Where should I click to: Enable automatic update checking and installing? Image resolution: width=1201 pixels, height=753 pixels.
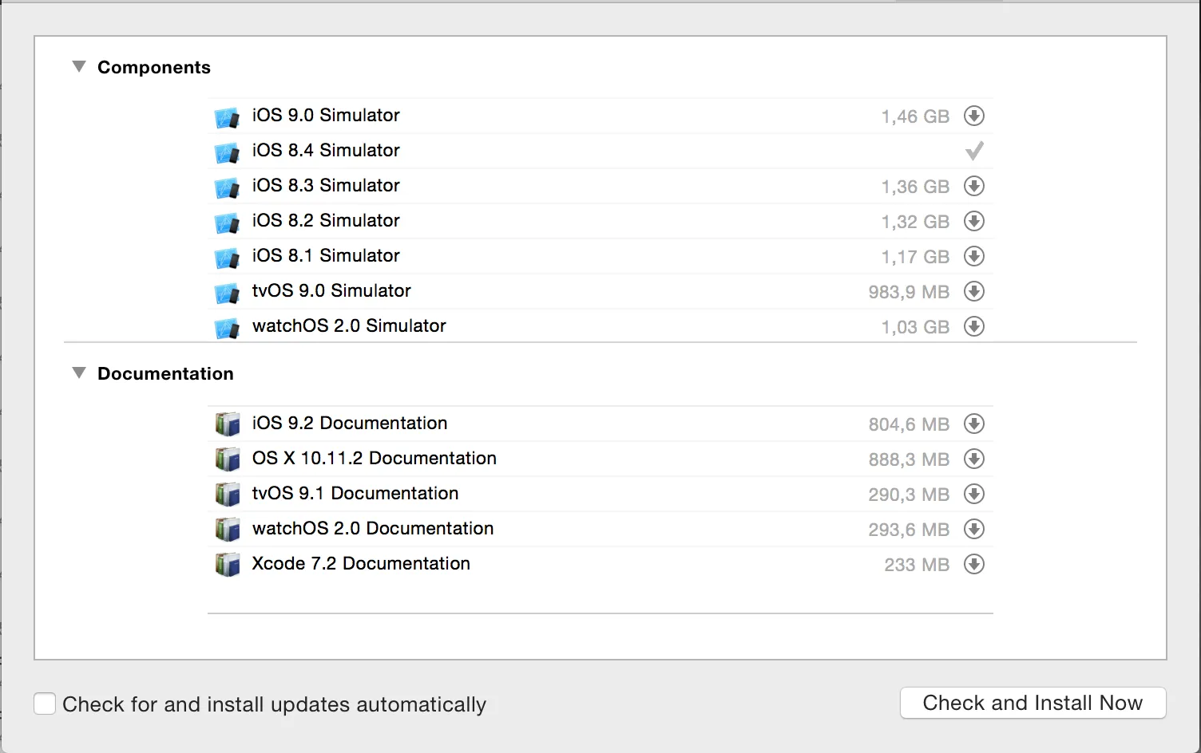45,704
